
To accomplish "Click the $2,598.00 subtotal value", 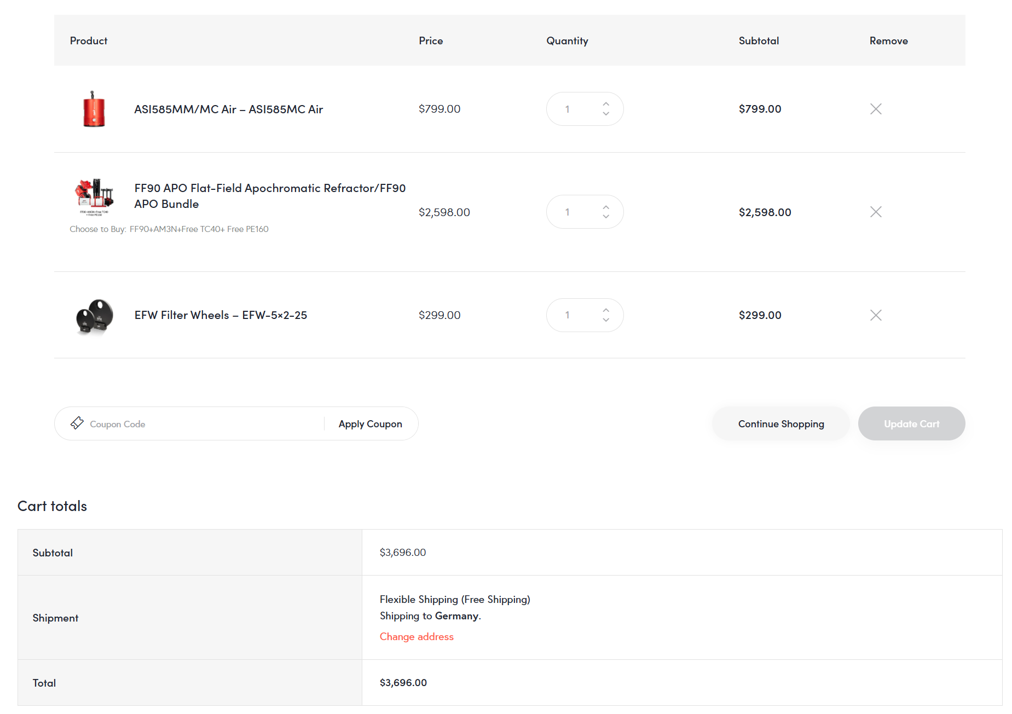I will pyautogui.click(x=765, y=212).
